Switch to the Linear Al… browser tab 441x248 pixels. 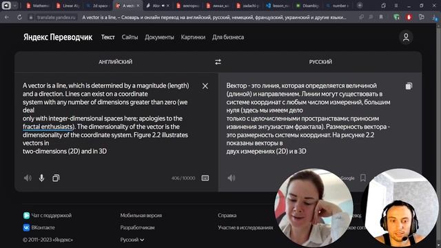coord(68,6)
